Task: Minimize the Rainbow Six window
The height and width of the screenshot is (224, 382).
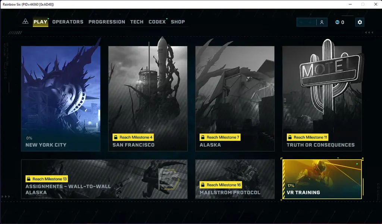Action: coord(350,4)
